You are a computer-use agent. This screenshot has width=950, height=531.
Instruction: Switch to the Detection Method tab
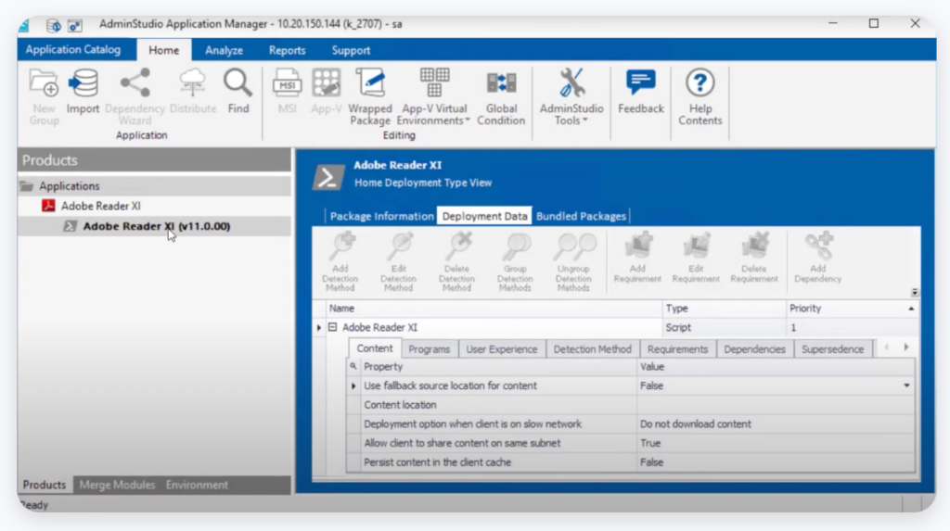coord(592,349)
